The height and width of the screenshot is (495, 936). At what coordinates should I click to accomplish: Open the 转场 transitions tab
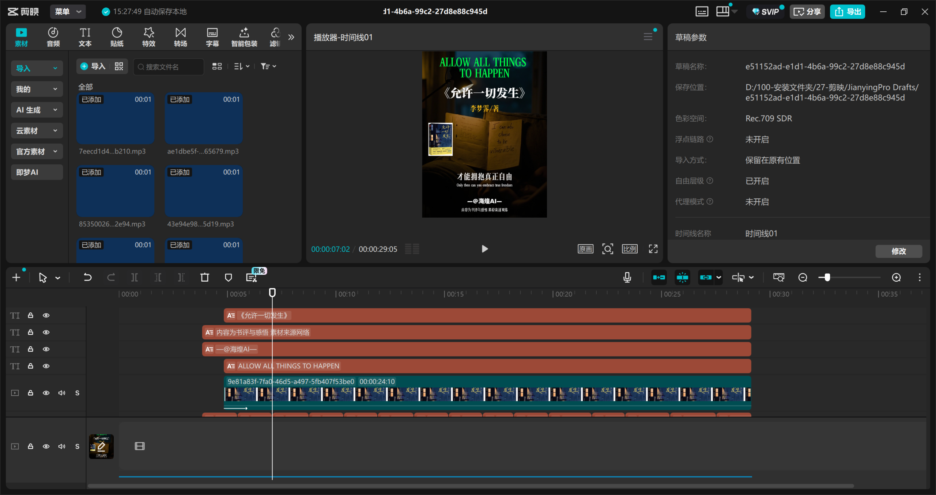180,37
